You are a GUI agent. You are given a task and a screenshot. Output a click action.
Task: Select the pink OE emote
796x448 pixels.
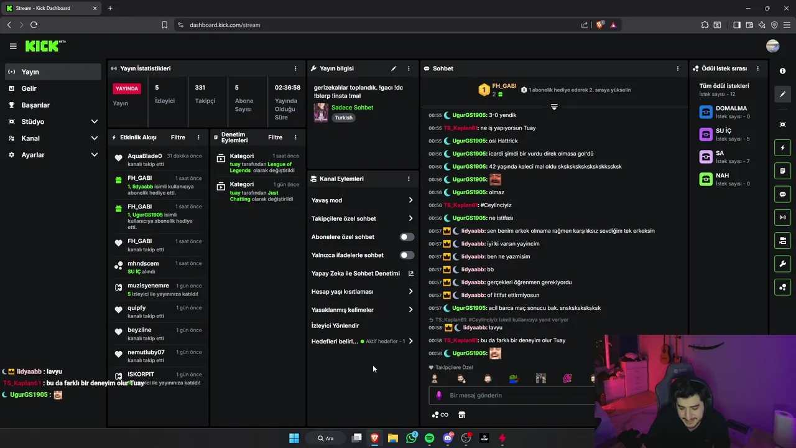(x=567, y=378)
